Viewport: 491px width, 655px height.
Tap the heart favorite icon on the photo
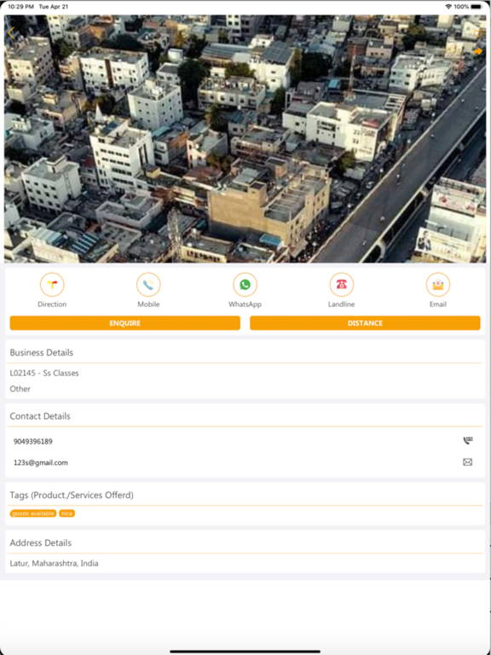(478, 34)
